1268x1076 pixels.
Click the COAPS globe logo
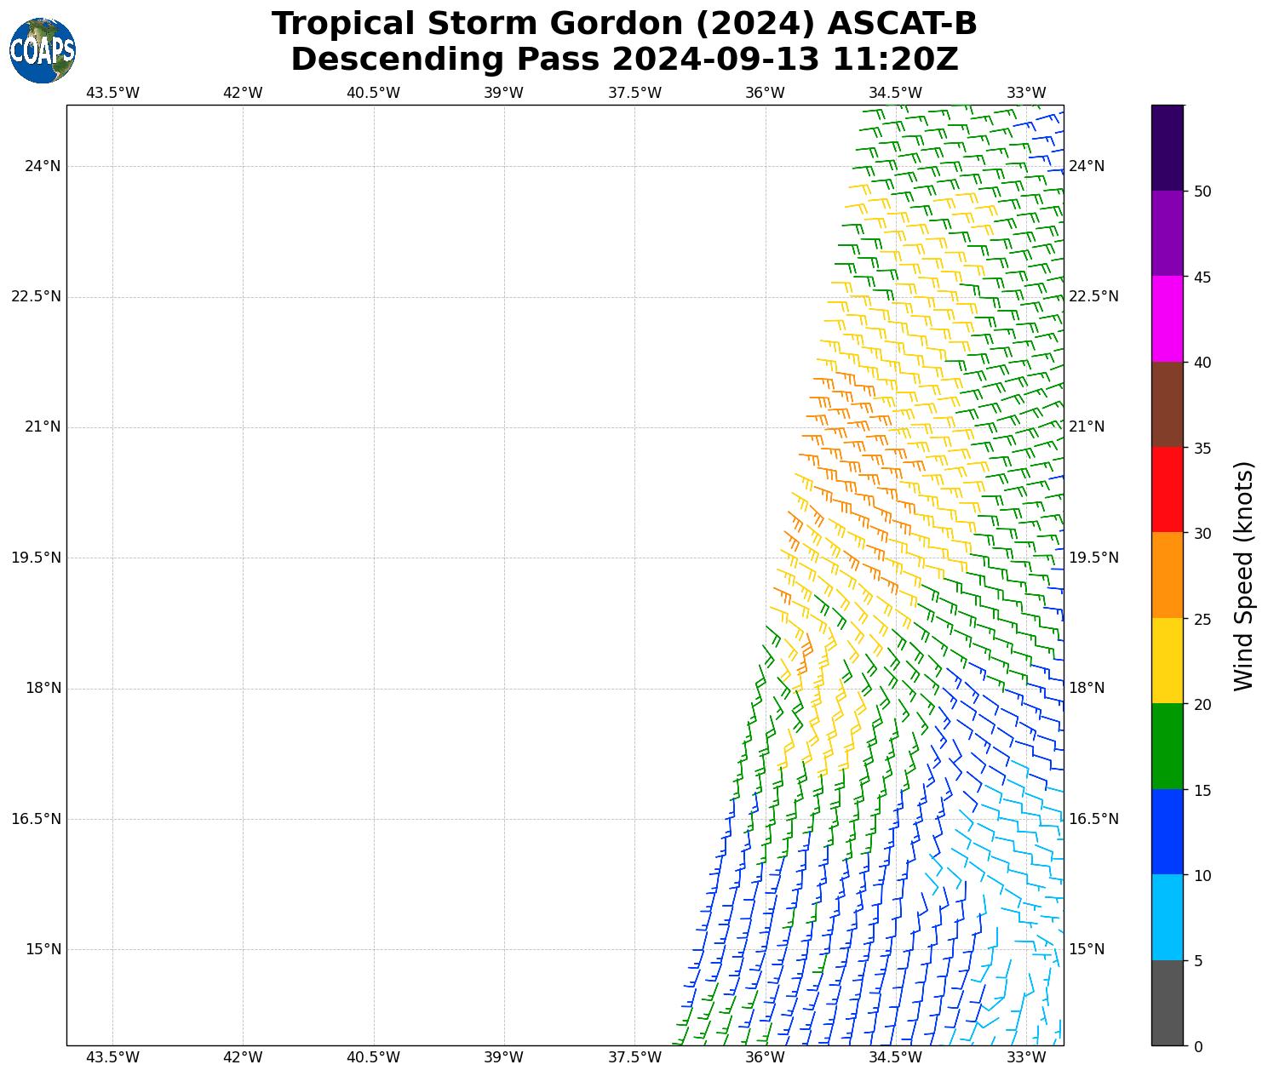coord(43,51)
